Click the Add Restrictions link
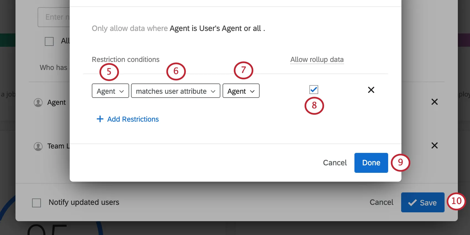This screenshot has height=235, width=470. coord(133,119)
